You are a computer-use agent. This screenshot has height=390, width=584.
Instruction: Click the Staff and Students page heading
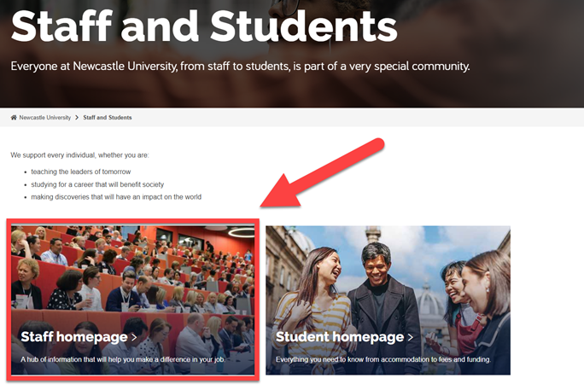pyautogui.click(x=204, y=26)
